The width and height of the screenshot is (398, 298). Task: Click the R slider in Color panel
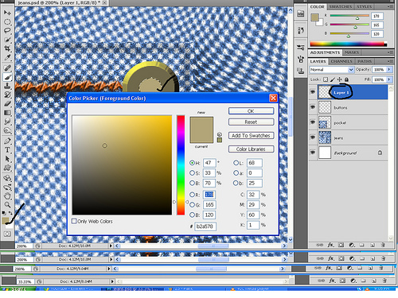click(349, 16)
